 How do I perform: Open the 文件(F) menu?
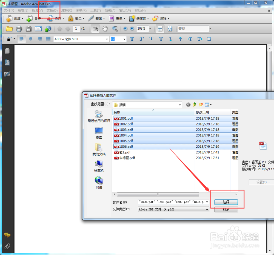tap(9, 10)
